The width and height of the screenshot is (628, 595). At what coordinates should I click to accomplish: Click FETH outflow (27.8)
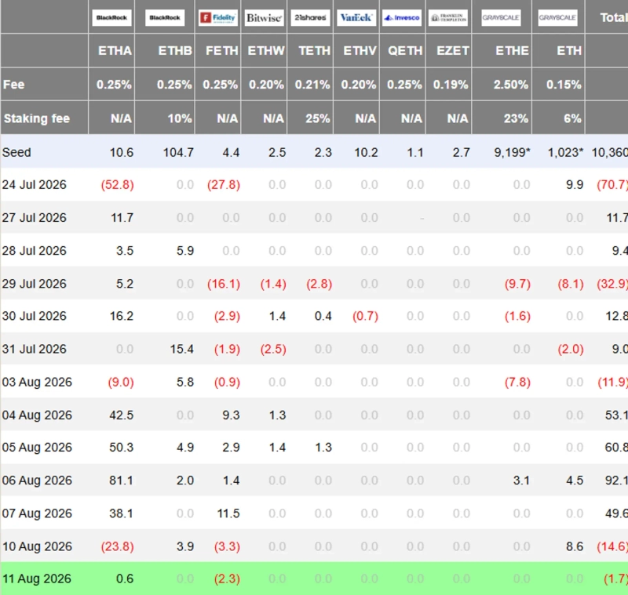pos(224,185)
